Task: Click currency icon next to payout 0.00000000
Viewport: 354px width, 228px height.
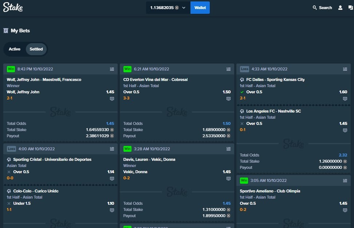Action: (345, 167)
